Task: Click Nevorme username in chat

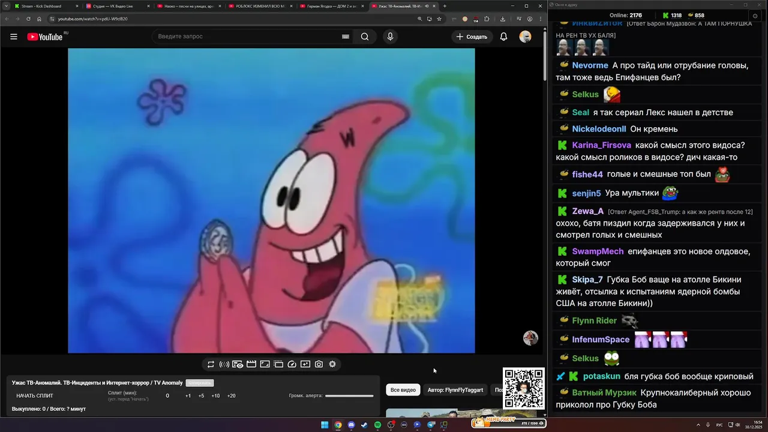Action: pyautogui.click(x=590, y=65)
